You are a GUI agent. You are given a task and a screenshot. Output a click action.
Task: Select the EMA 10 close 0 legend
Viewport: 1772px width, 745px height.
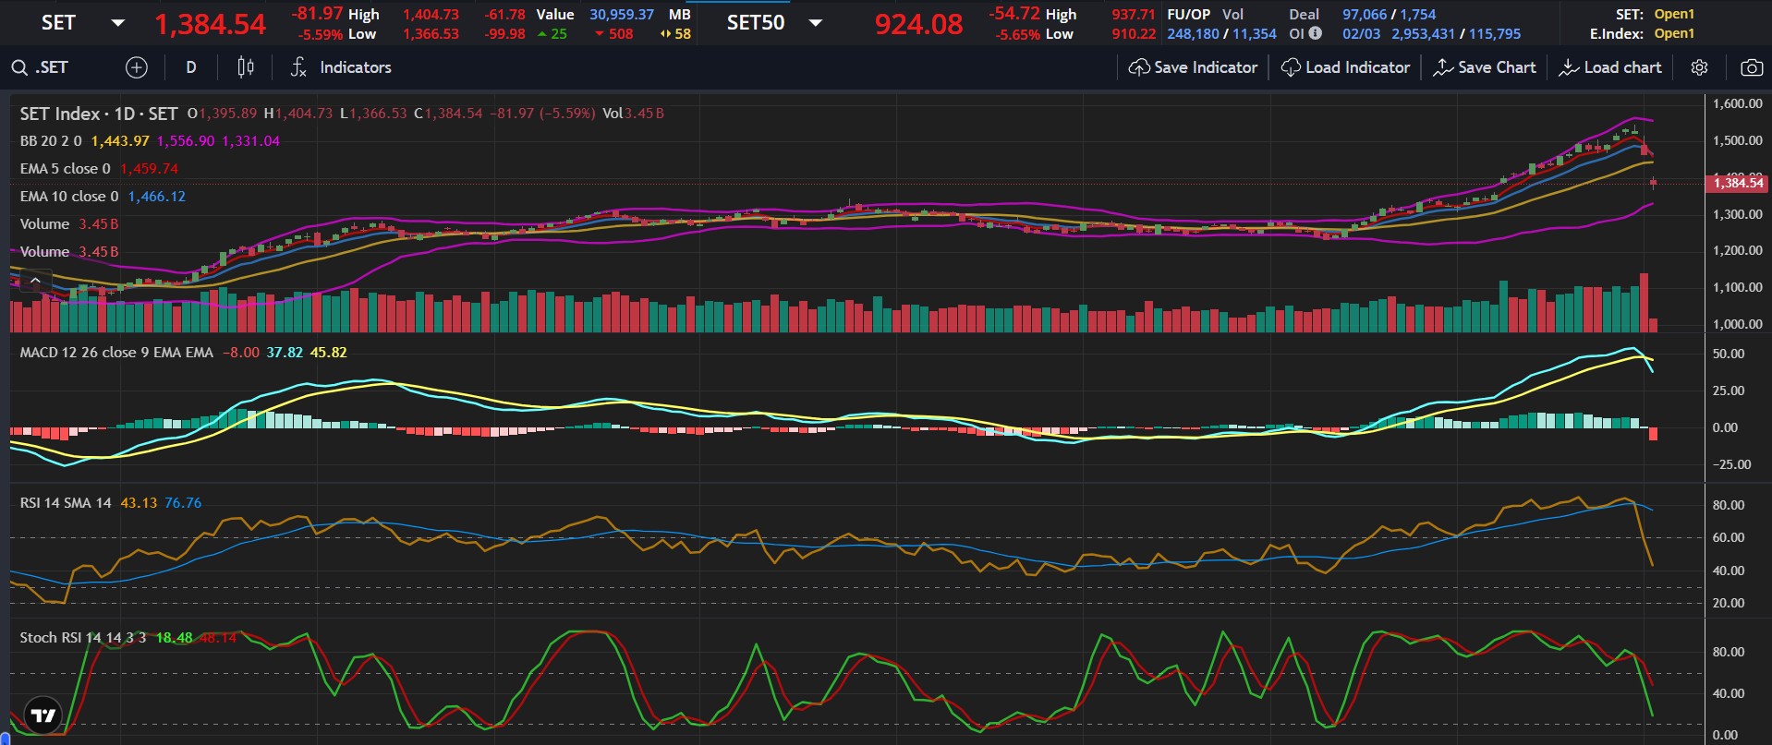click(69, 197)
